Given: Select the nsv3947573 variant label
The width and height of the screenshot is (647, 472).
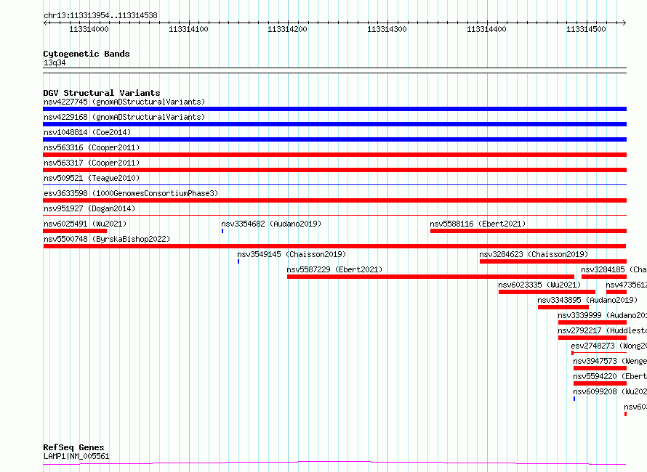Looking at the screenshot, I should click(610, 361).
